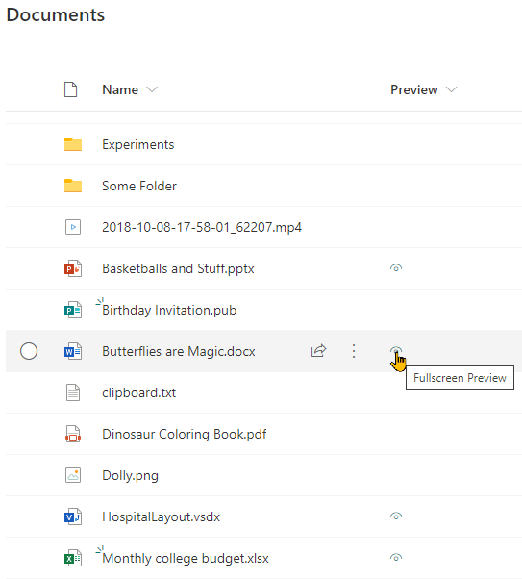Viewport: 522px width, 579px height.
Task: Open clipboard.txt
Action: pyautogui.click(x=138, y=392)
